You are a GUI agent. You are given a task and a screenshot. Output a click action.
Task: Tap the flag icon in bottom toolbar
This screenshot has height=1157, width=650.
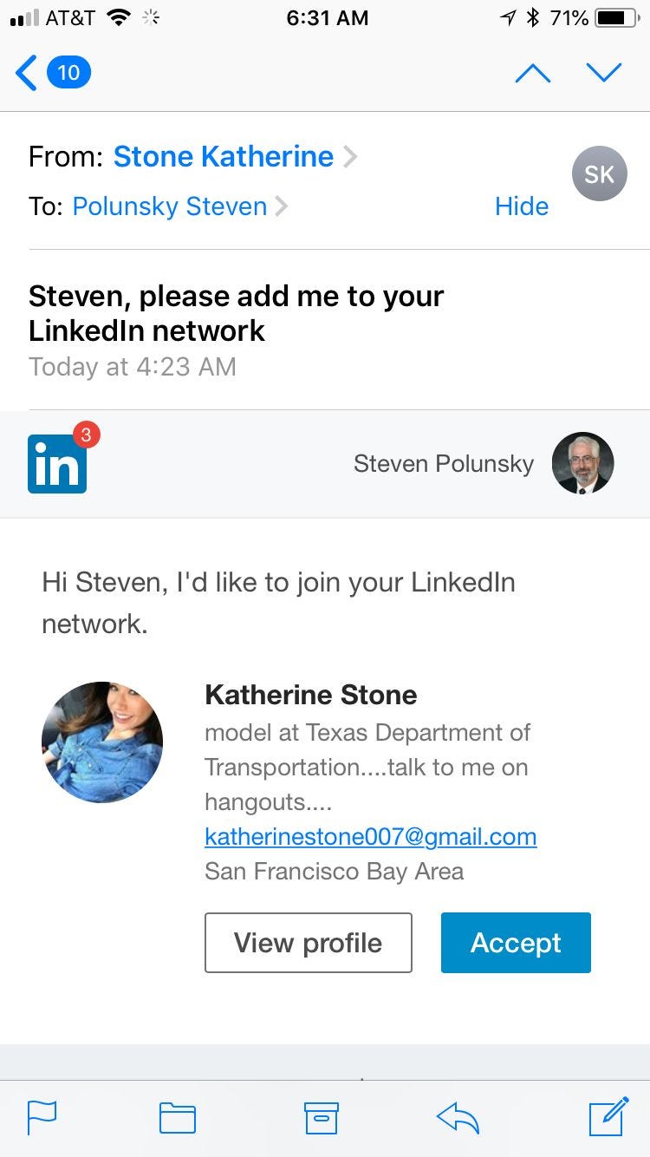pyautogui.click(x=42, y=1117)
